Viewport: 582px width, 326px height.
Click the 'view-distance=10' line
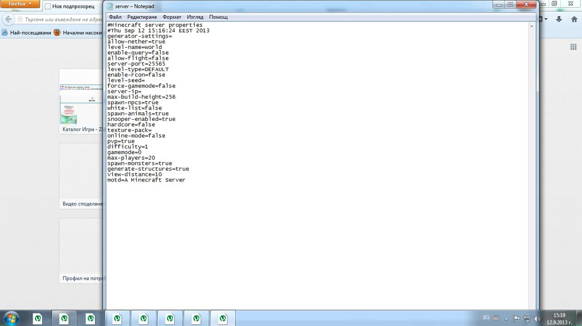pyautogui.click(x=135, y=174)
